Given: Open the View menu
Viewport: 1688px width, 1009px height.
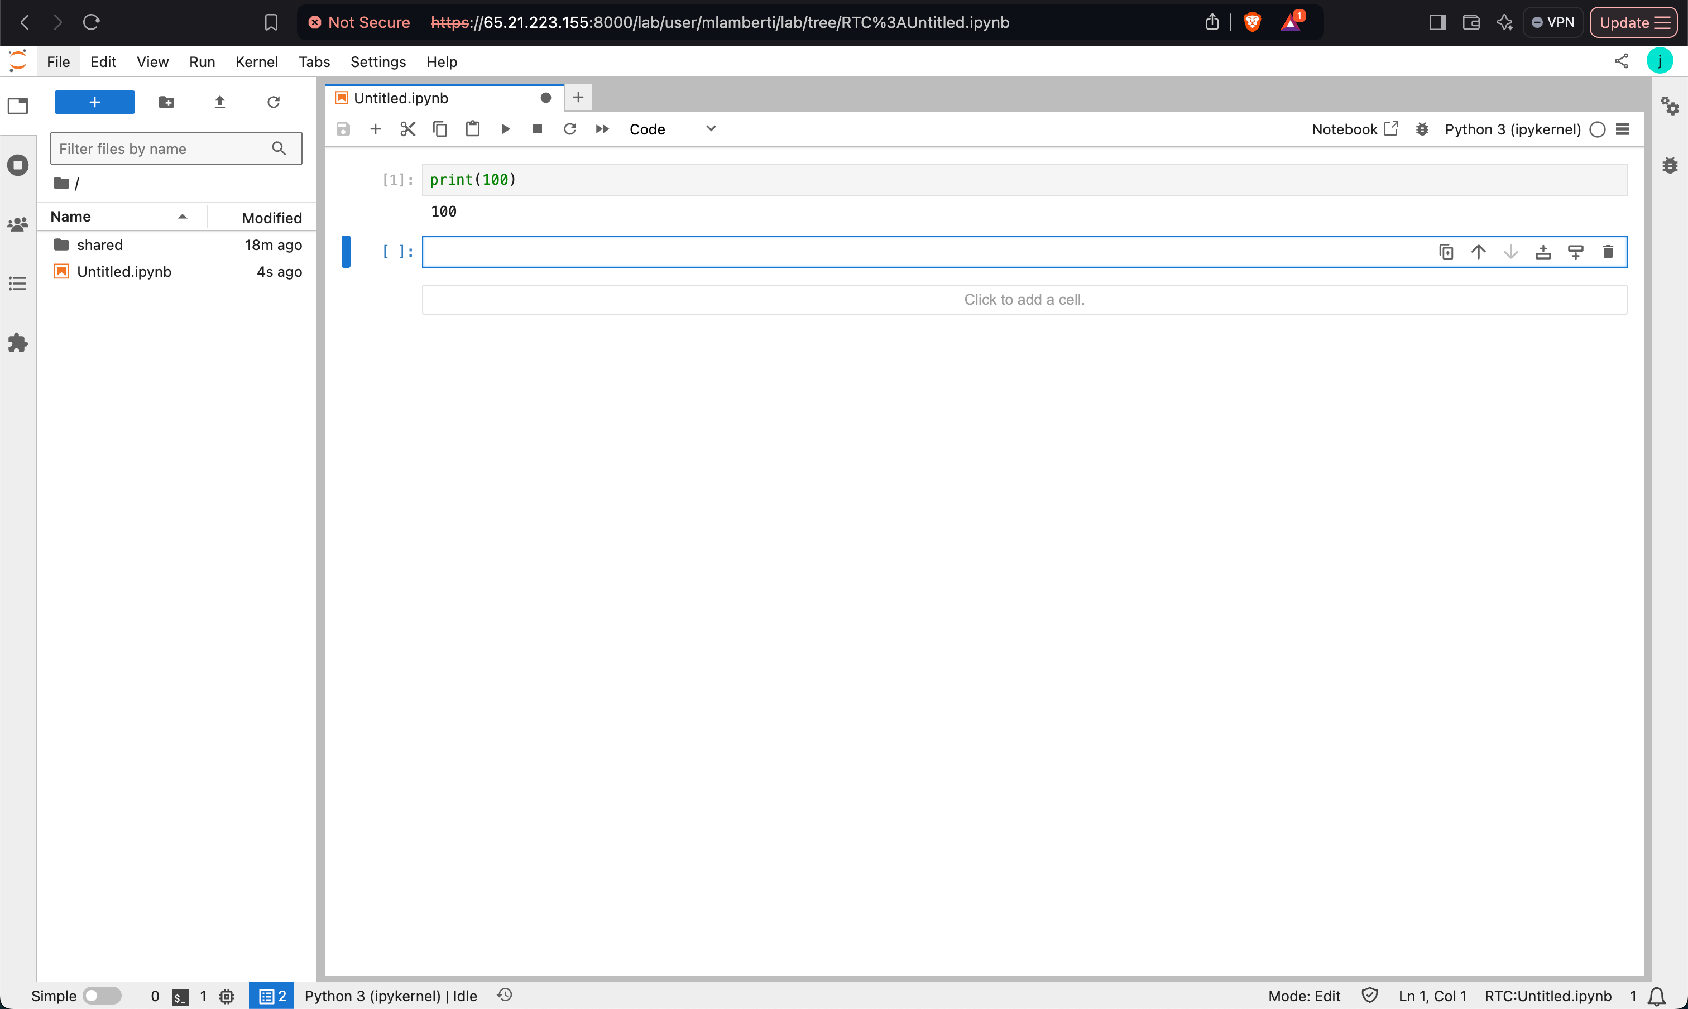Looking at the screenshot, I should [152, 62].
